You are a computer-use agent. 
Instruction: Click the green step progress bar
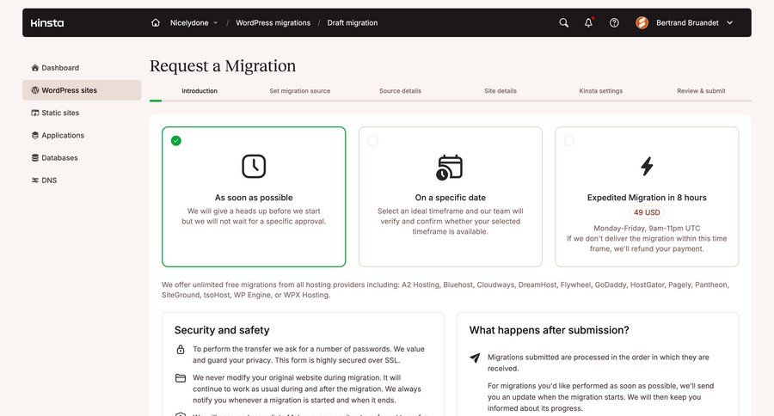click(x=156, y=101)
